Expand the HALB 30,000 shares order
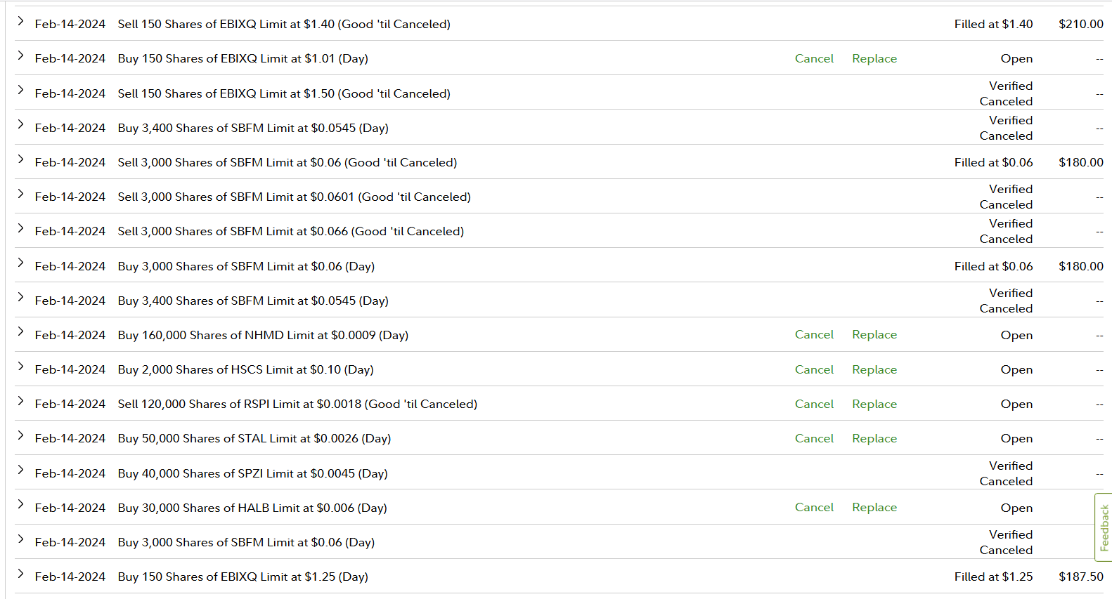Viewport: 1112px width, 599px height. [20, 506]
